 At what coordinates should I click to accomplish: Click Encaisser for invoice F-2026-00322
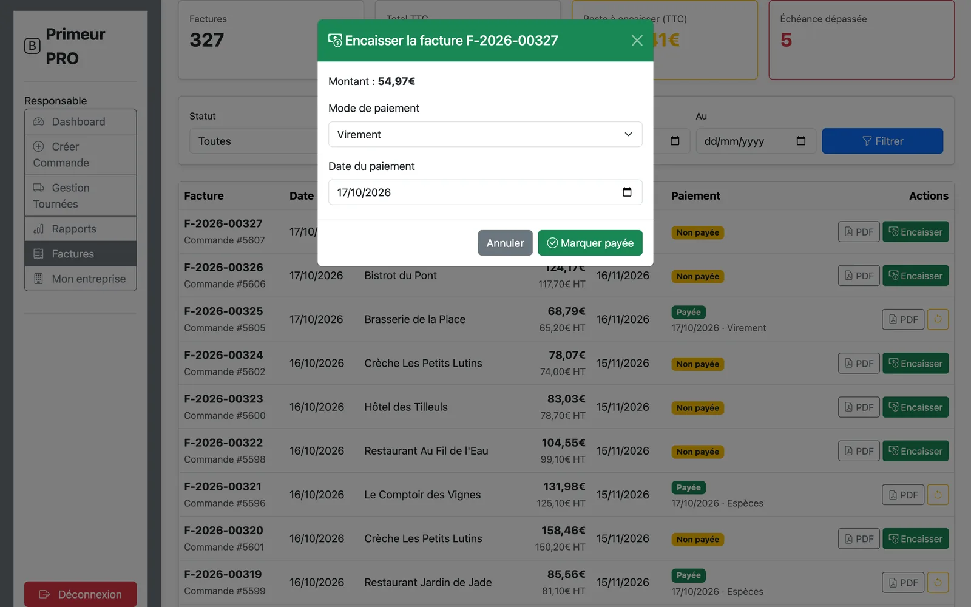click(x=915, y=451)
